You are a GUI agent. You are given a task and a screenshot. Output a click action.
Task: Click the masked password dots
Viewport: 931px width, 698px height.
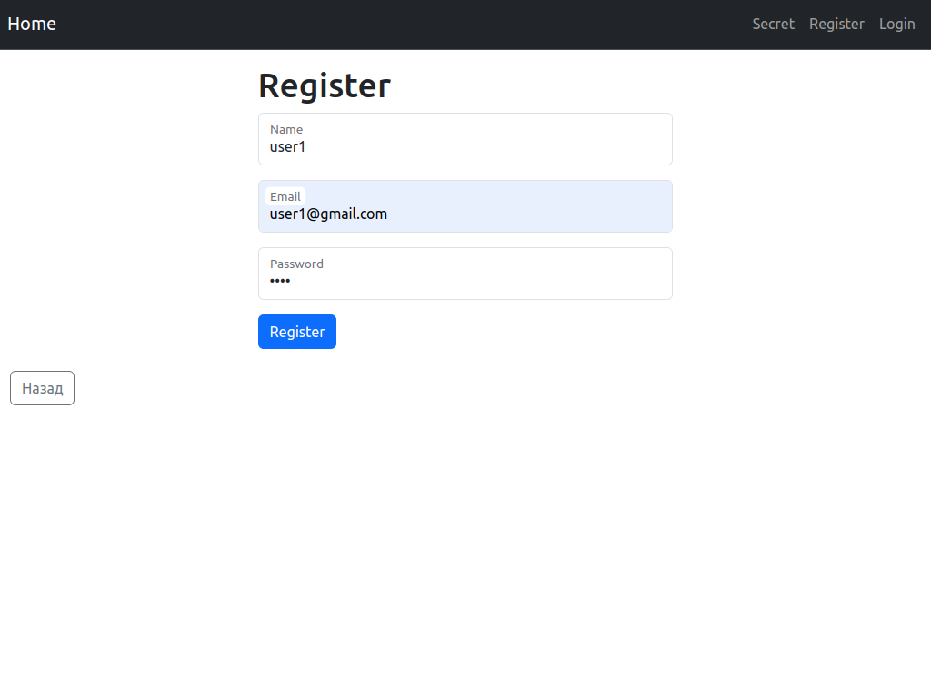(x=280, y=282)
